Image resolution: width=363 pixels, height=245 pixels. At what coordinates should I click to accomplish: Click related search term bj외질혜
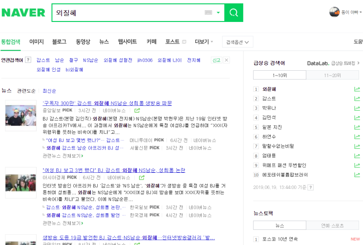point(74,70)
